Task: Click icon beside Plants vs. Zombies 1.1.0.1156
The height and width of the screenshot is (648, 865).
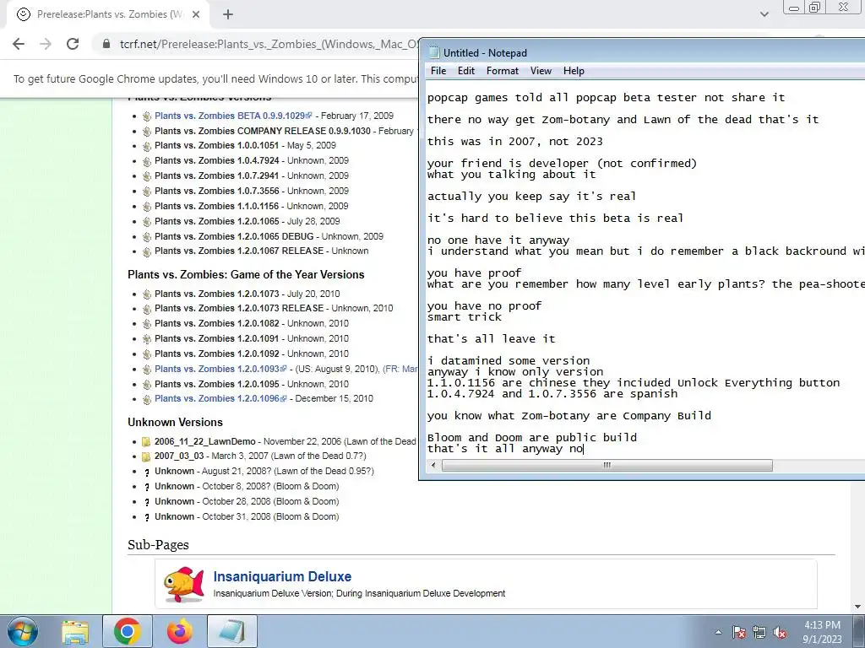Action: 147,207
